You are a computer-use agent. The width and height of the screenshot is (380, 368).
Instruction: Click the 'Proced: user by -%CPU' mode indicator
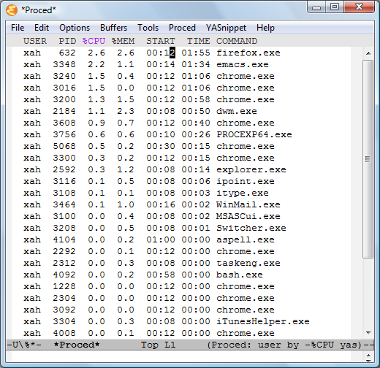pos(284,345)
